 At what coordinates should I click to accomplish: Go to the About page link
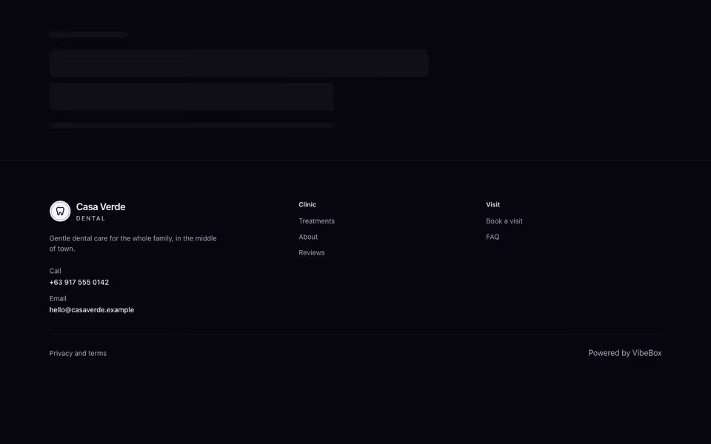(x=308, y=237)
